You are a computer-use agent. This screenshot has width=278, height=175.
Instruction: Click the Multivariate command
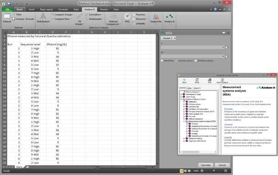coord(94,19)
